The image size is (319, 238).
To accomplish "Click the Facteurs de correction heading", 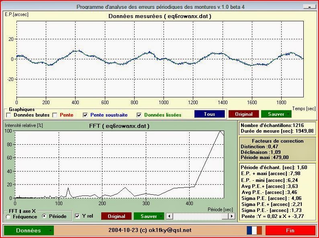I will click(278, 141).
